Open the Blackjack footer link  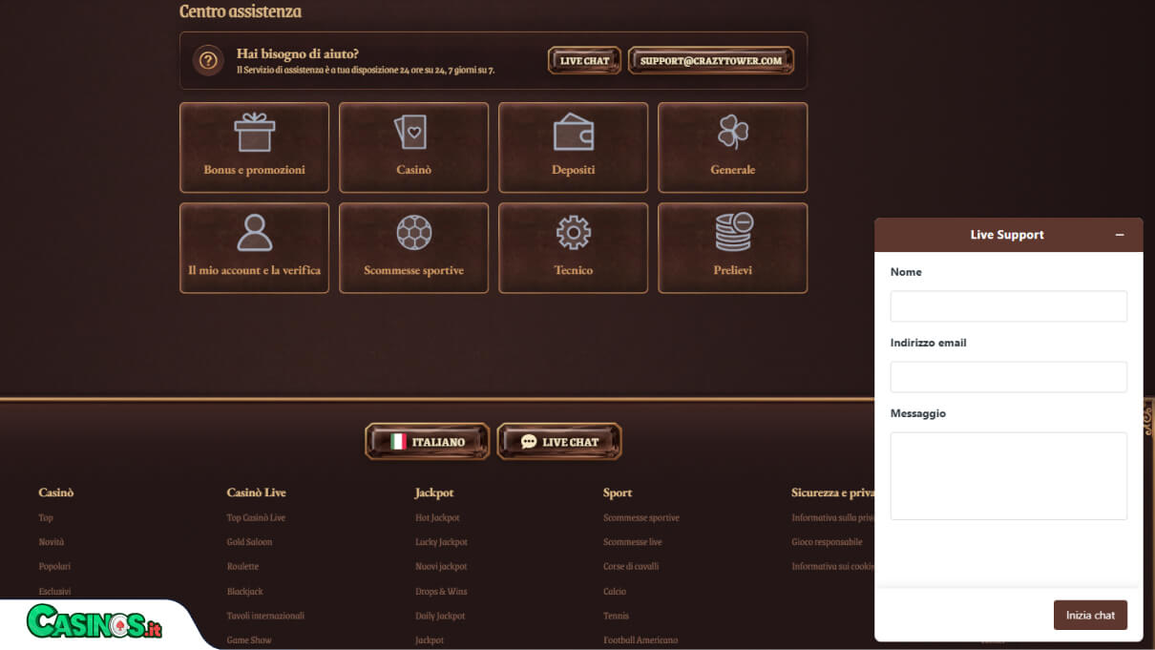[x=245, y=592]
